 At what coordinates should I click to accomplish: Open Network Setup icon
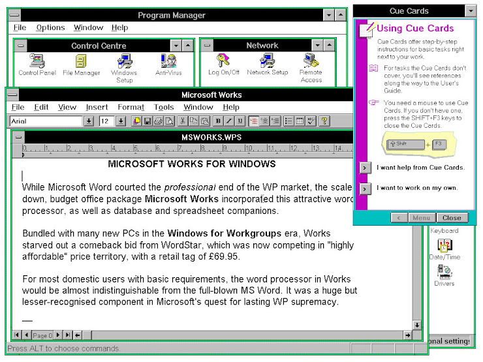[x=268, y=65]
